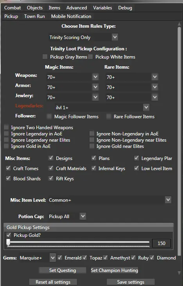Click the Save settings button

131,282
